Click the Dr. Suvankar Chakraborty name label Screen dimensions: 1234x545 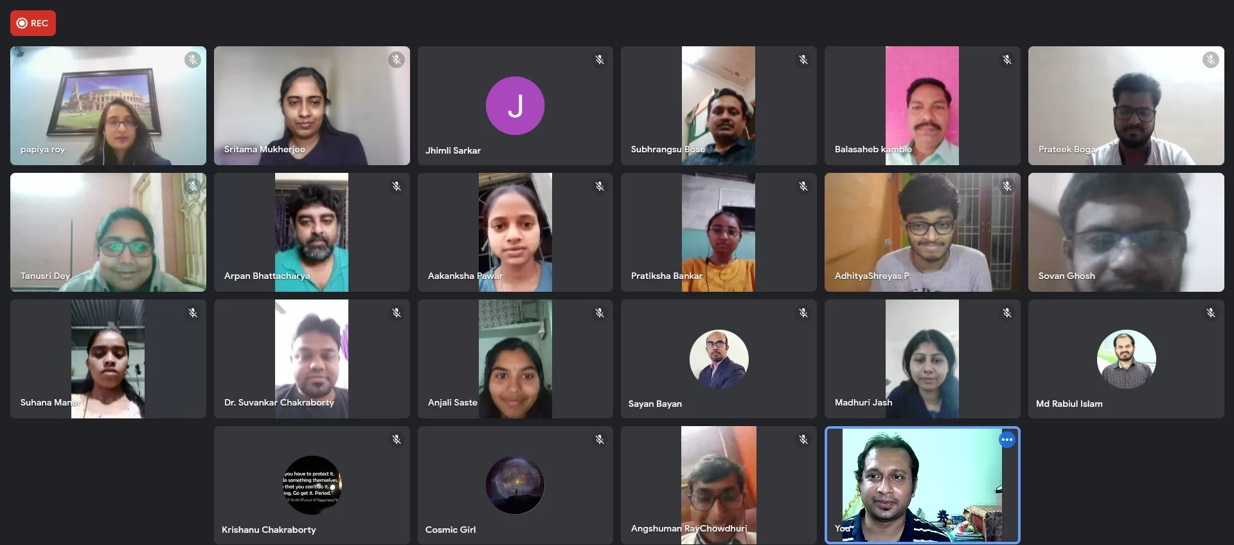click(279, 402)
